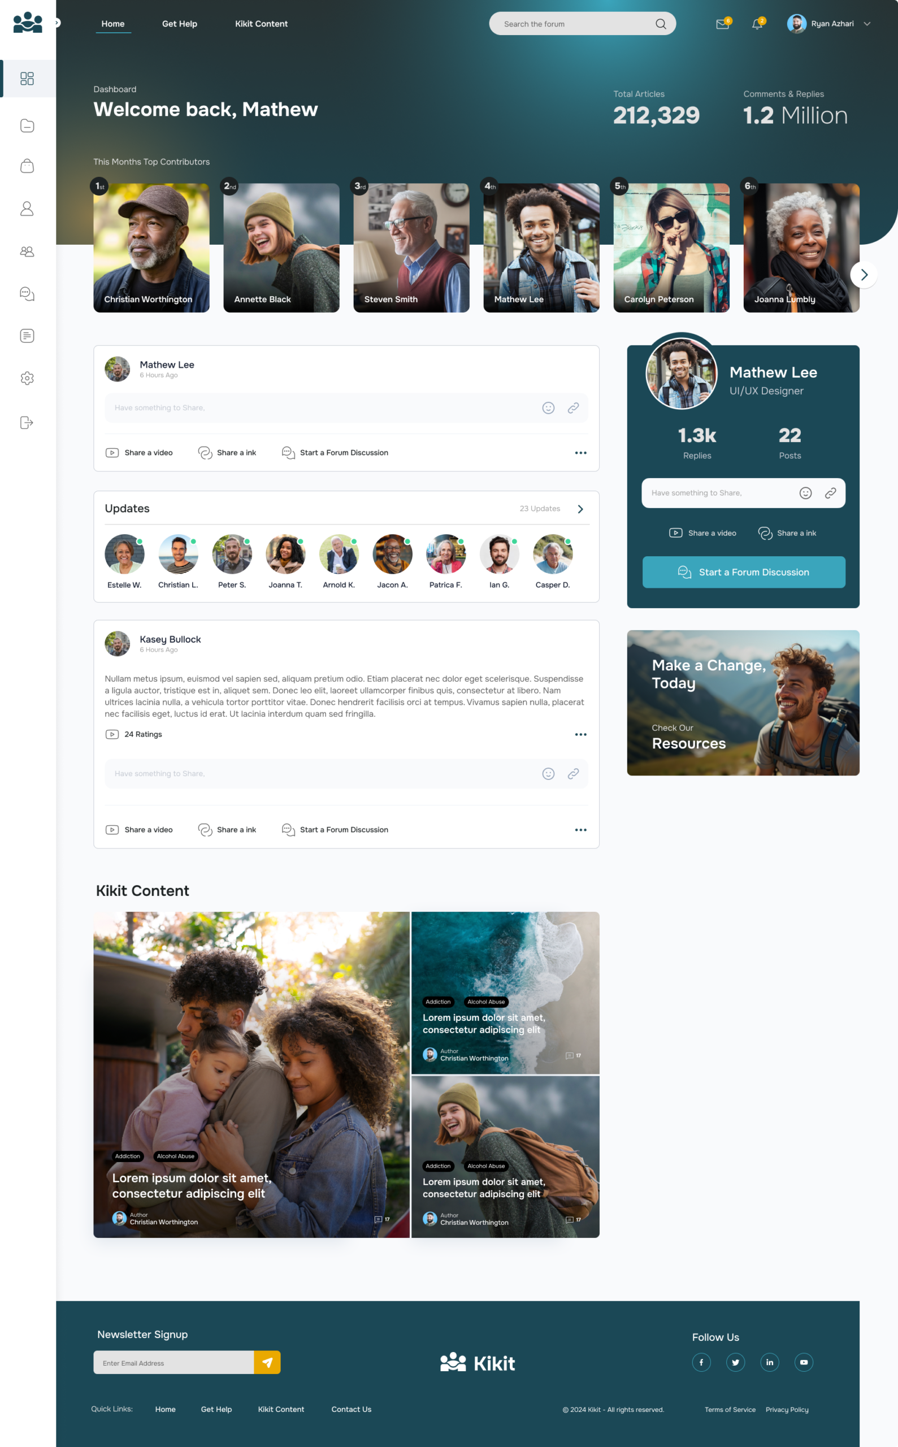898x1447 pixels.
Task: Open Annette Black's contributor card
Action: tap(281, 248)
